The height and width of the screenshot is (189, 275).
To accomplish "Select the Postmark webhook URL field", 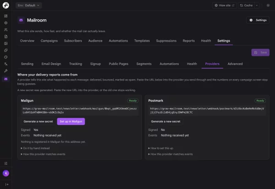I will pyautogui.click(x=207, y=111).
